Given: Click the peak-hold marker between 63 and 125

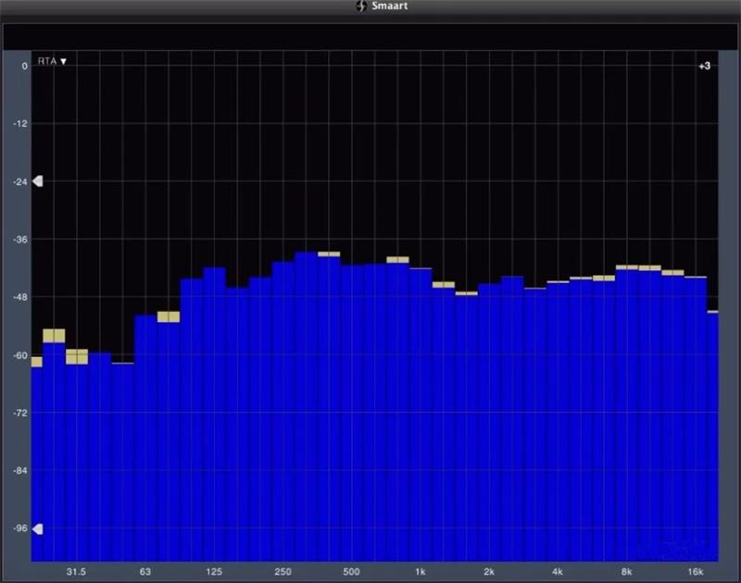Looking at the screenshot, I should pyautogui.click(x=168, y=316).
